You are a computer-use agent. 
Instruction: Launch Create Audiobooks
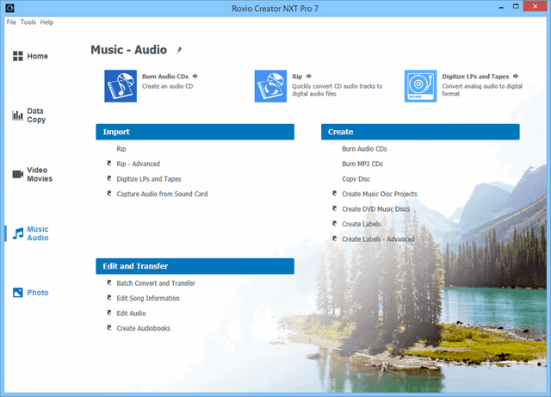point(143,328)
